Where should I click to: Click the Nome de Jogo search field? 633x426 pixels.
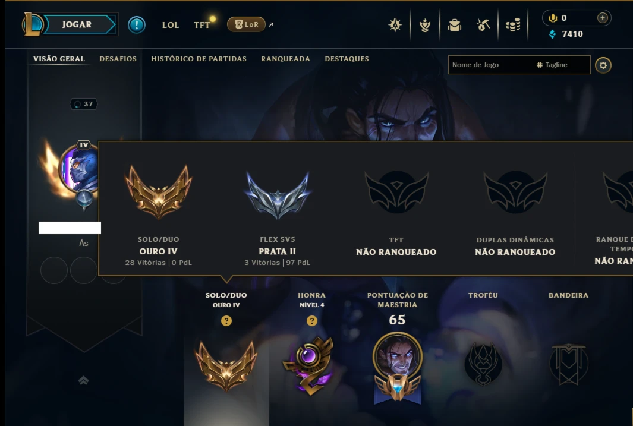click(x=490, y=65)
